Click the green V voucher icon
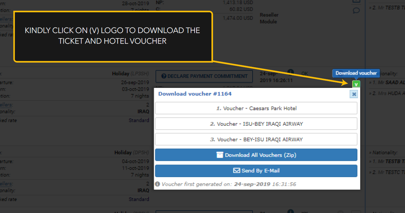Screen dimensions: 405x213 pos(356,84)
